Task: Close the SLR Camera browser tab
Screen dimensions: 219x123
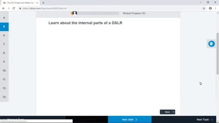Action: [x=37, y=3]
